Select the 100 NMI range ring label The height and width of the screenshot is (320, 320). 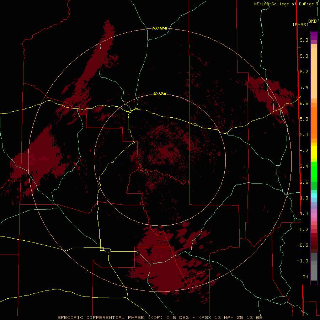[x=160, y=28]
